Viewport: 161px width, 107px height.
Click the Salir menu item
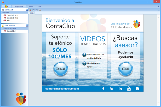[x=40, y=7]
